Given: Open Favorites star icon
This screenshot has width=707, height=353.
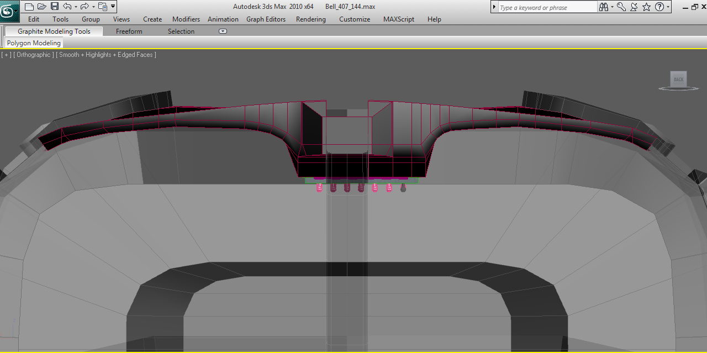Looking at the screenshot, I should point(646,7).
